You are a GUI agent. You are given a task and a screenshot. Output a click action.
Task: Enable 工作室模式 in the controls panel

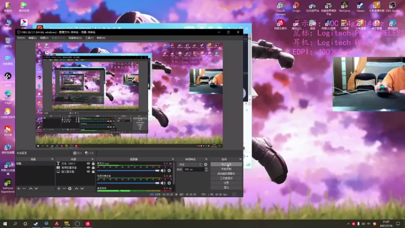(x=226, y=178)
